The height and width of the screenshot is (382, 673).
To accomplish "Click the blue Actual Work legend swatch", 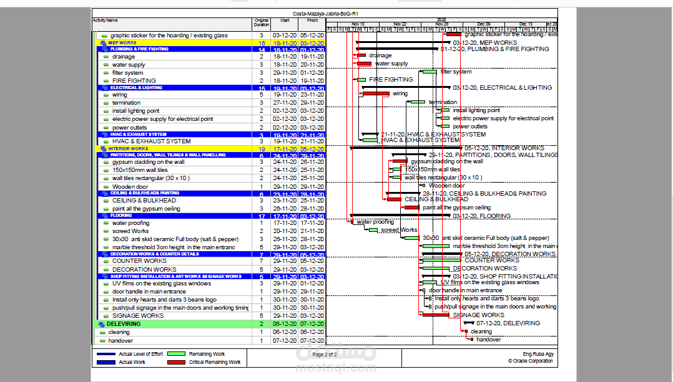I will (x=106, y=362).
